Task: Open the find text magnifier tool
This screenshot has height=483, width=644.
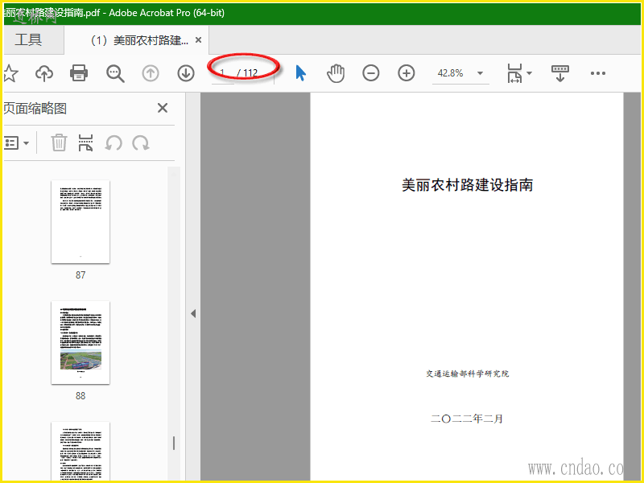Action: [x=115, y=73]
